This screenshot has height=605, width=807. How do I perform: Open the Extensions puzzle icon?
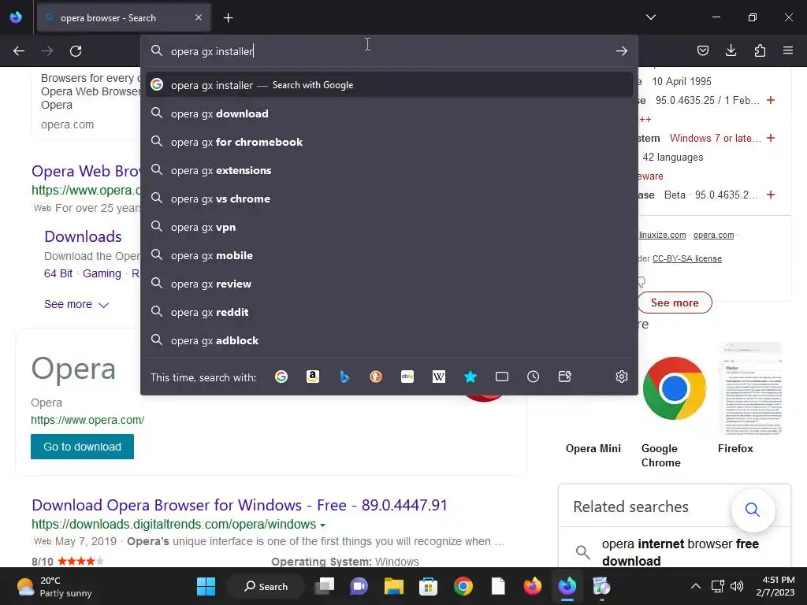760,50
